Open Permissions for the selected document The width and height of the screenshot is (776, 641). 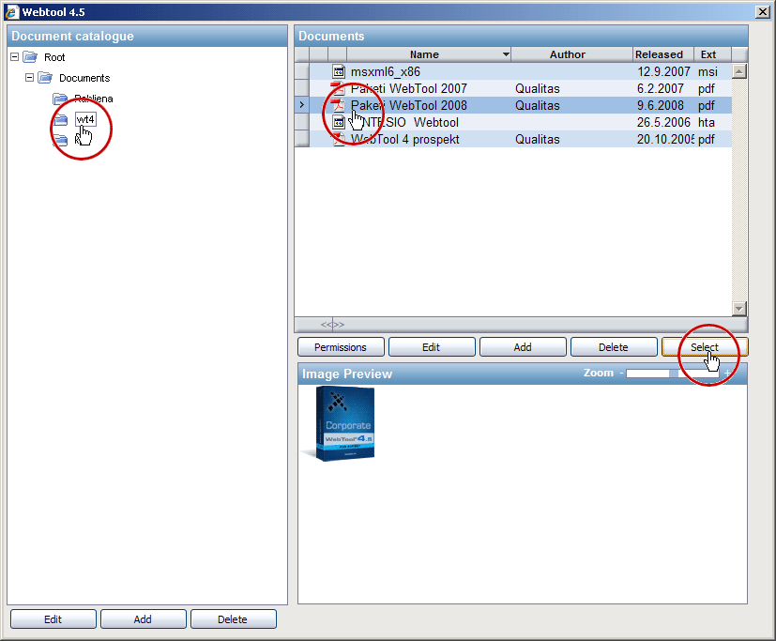[340, 347]
